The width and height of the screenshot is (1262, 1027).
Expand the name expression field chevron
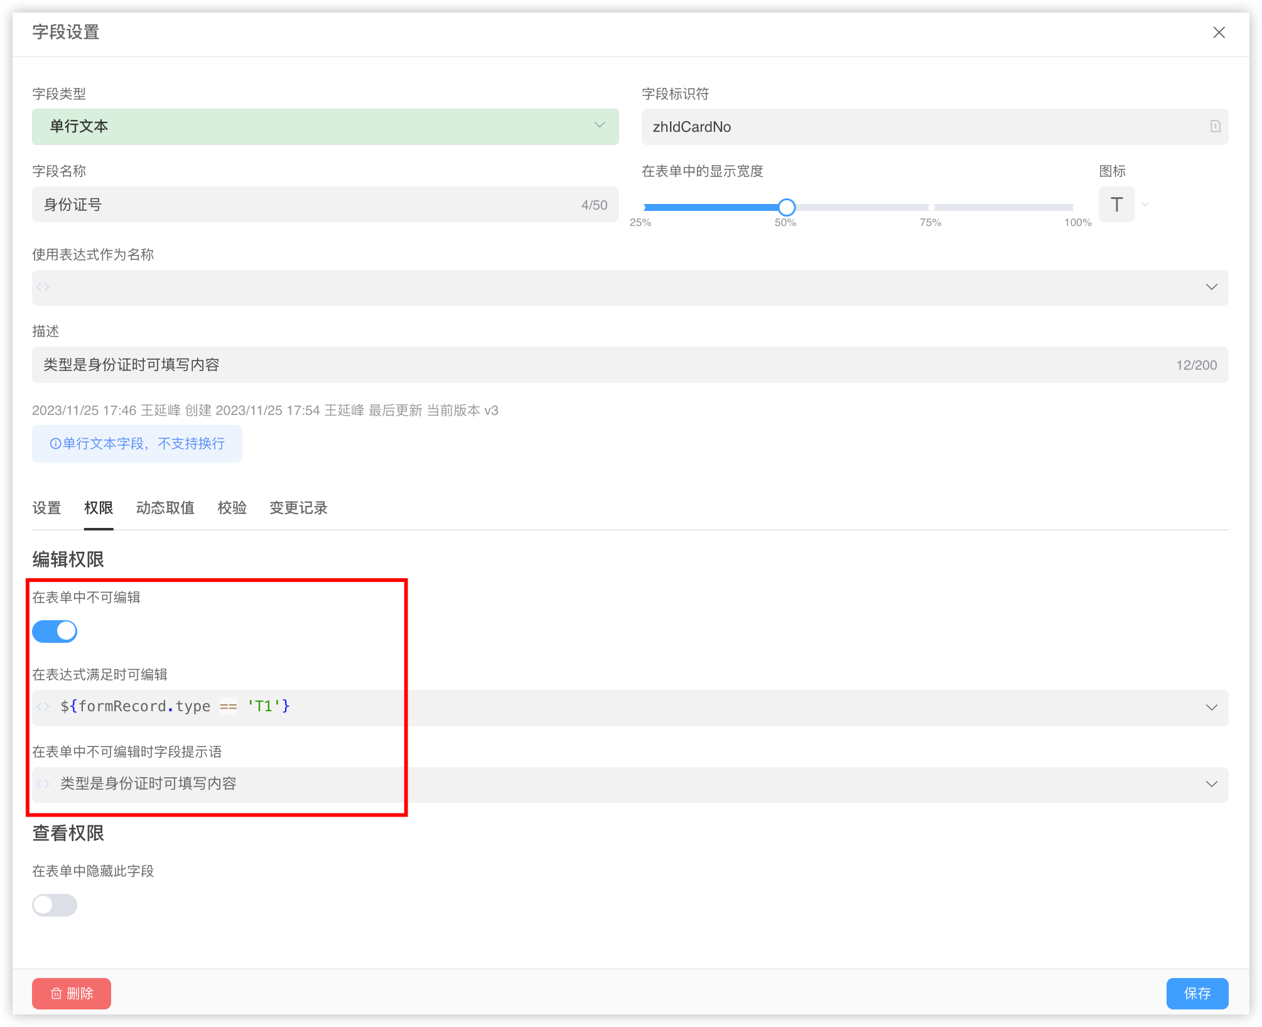click(1211, 287)
